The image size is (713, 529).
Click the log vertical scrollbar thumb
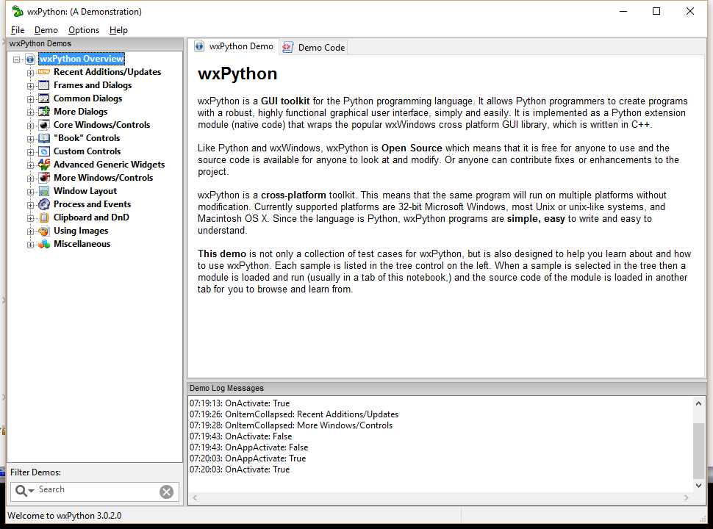pos(698,450)
